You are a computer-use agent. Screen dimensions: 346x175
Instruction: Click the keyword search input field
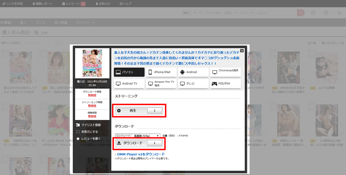[244, 13]
